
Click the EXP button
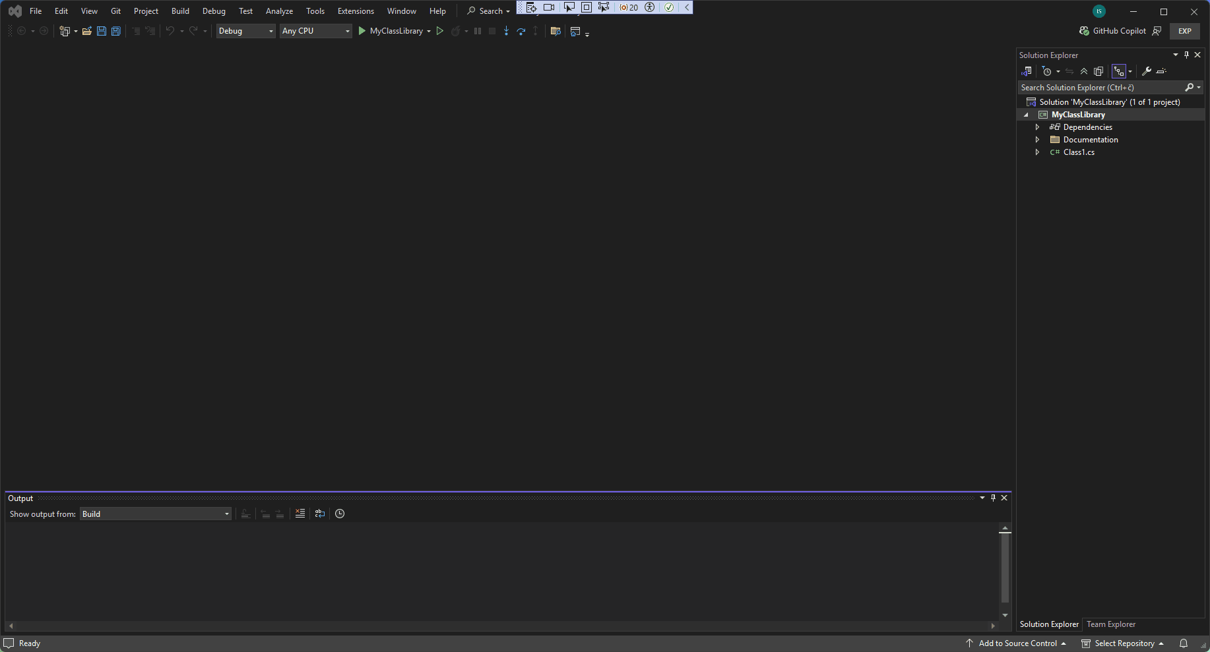click(x=1185, y=31)
